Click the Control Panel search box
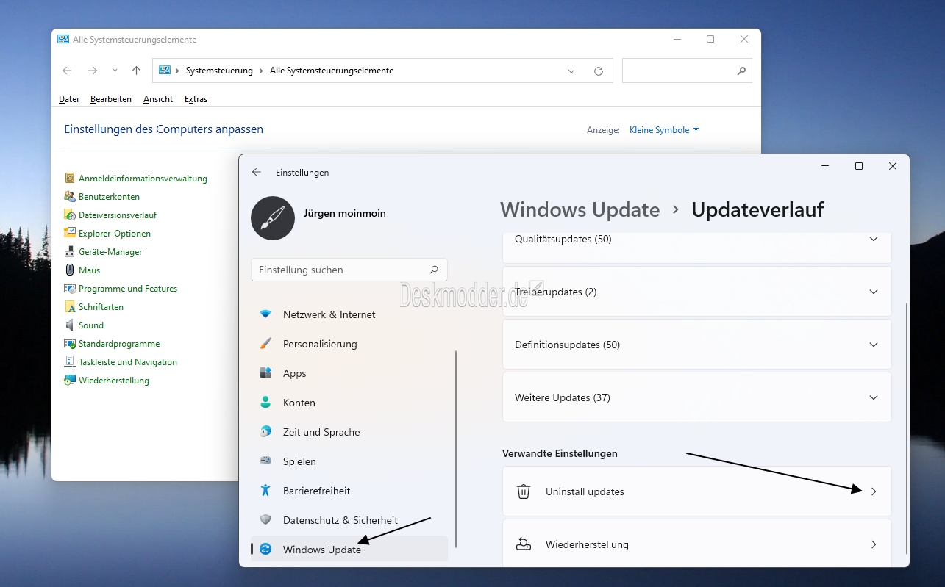The height and width of the screenshot is (587, 945). (687, 71)
